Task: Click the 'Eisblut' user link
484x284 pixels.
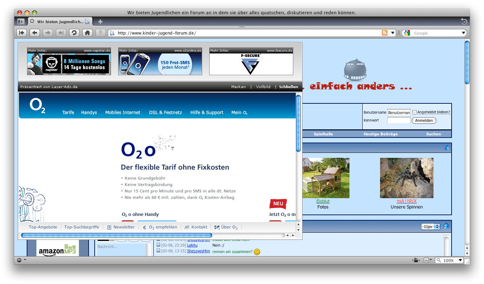Action: click(x=323, y=201)
